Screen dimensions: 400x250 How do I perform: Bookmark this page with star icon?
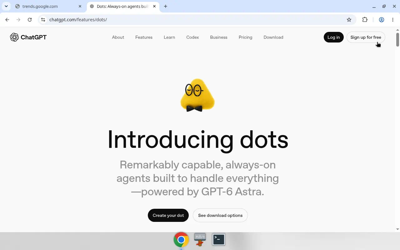349,20
